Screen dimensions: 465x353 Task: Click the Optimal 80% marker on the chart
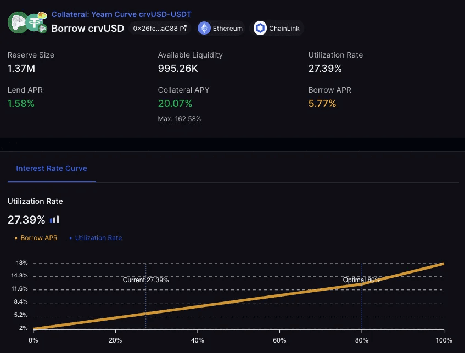click(x=361, y=280)
